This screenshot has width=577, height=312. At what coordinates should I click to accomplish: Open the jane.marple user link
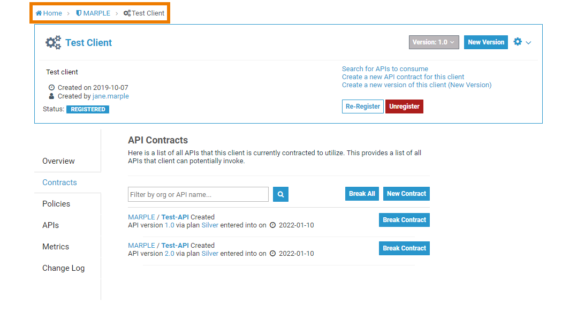[110, 96]
